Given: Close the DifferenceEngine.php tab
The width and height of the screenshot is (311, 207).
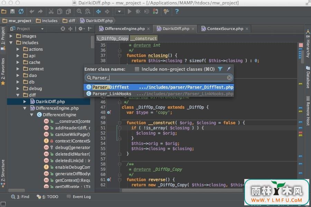Looking at the screenshot, I should [x=148, y=29].
